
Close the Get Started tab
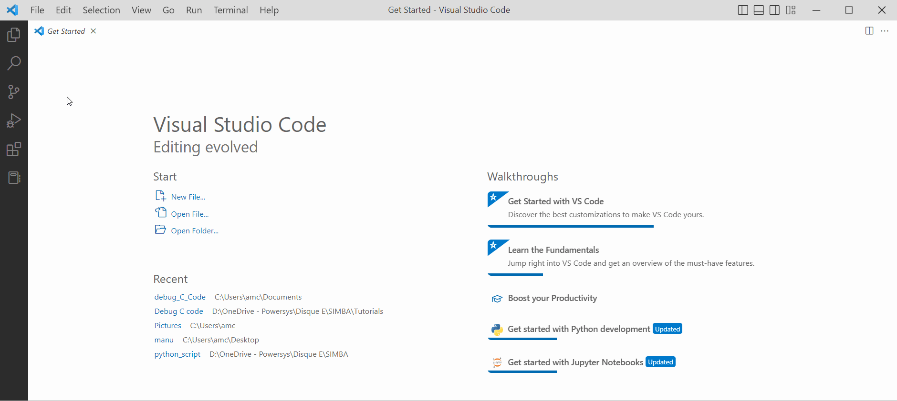click(94, 31)
